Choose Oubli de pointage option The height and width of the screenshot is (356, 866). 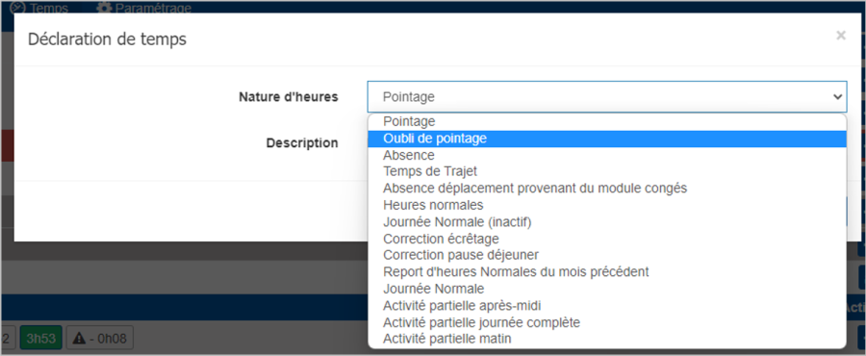tap(607, 139)
